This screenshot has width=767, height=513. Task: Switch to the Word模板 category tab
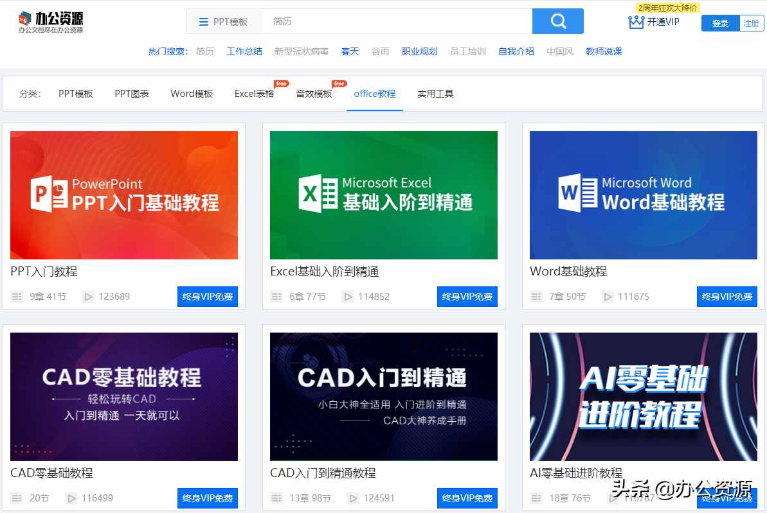(x=191, y=94)
